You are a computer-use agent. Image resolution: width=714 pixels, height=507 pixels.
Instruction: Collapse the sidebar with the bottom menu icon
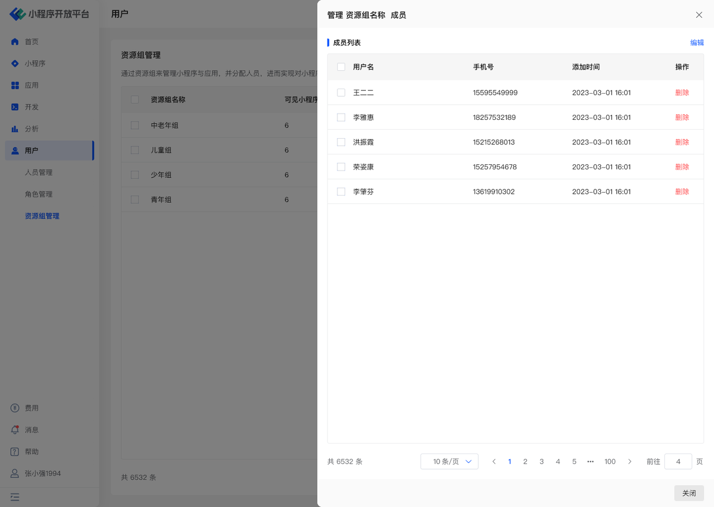15,496
